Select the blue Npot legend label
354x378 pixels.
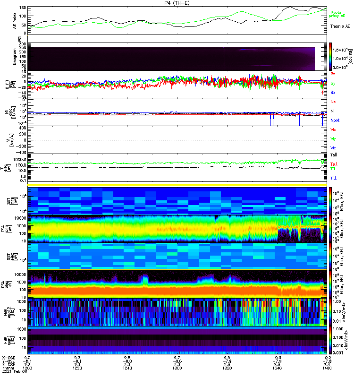335,120
